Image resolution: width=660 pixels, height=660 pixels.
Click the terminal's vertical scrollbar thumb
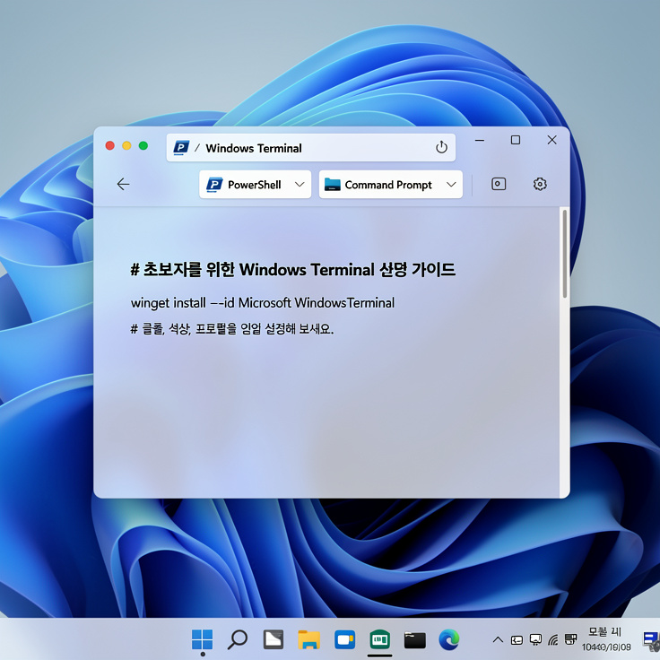[564, 253]
